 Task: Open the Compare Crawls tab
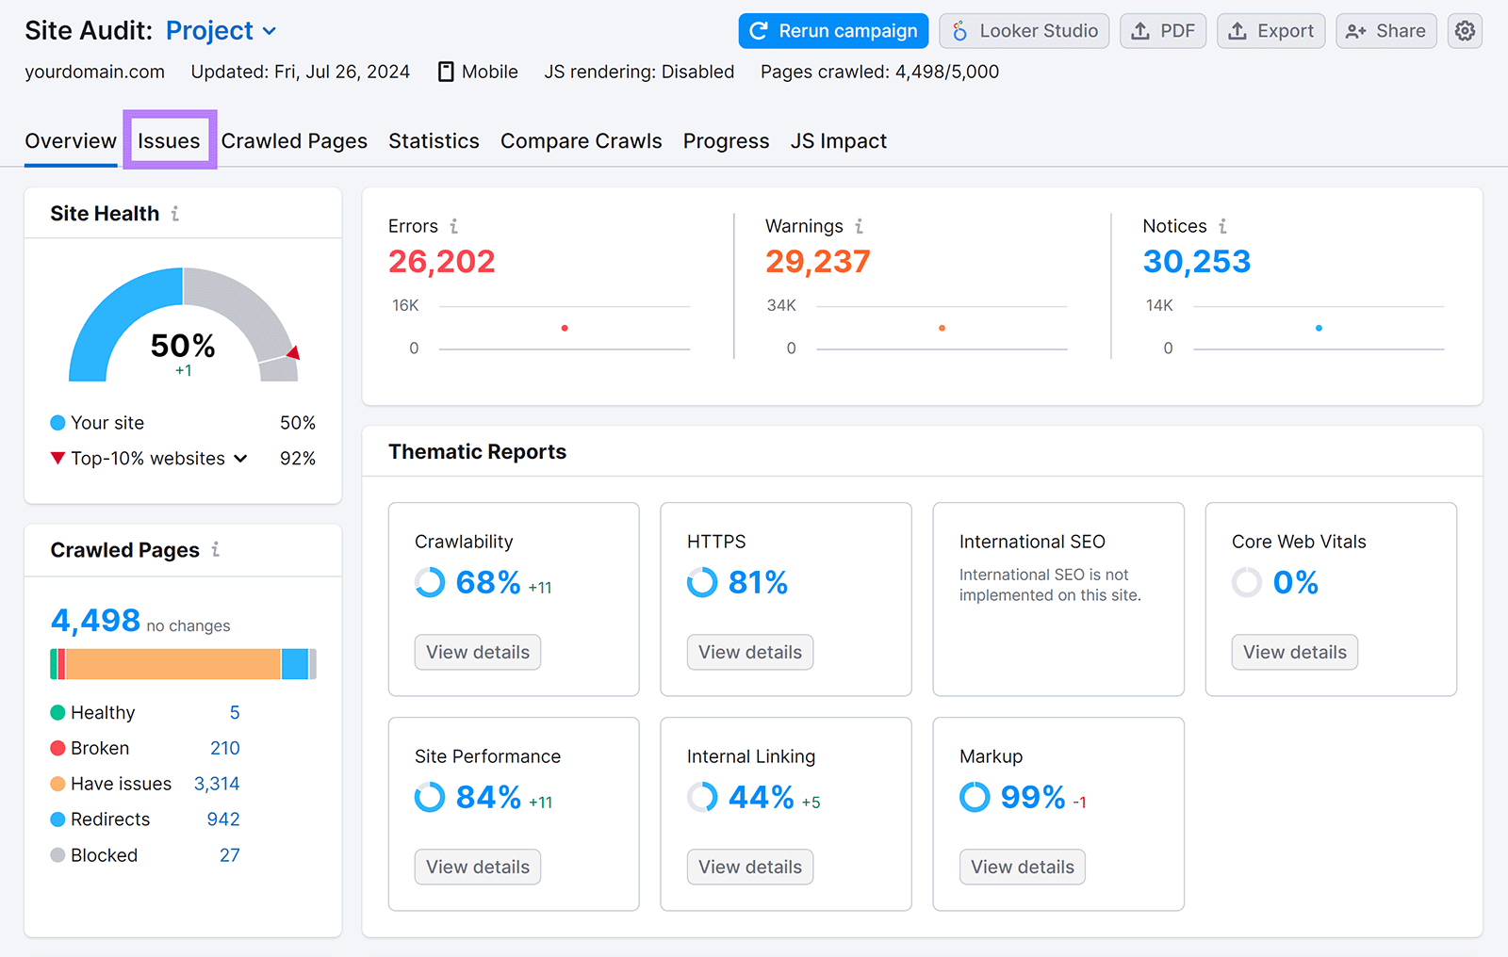pyautogui.click(x=581, y=140)
